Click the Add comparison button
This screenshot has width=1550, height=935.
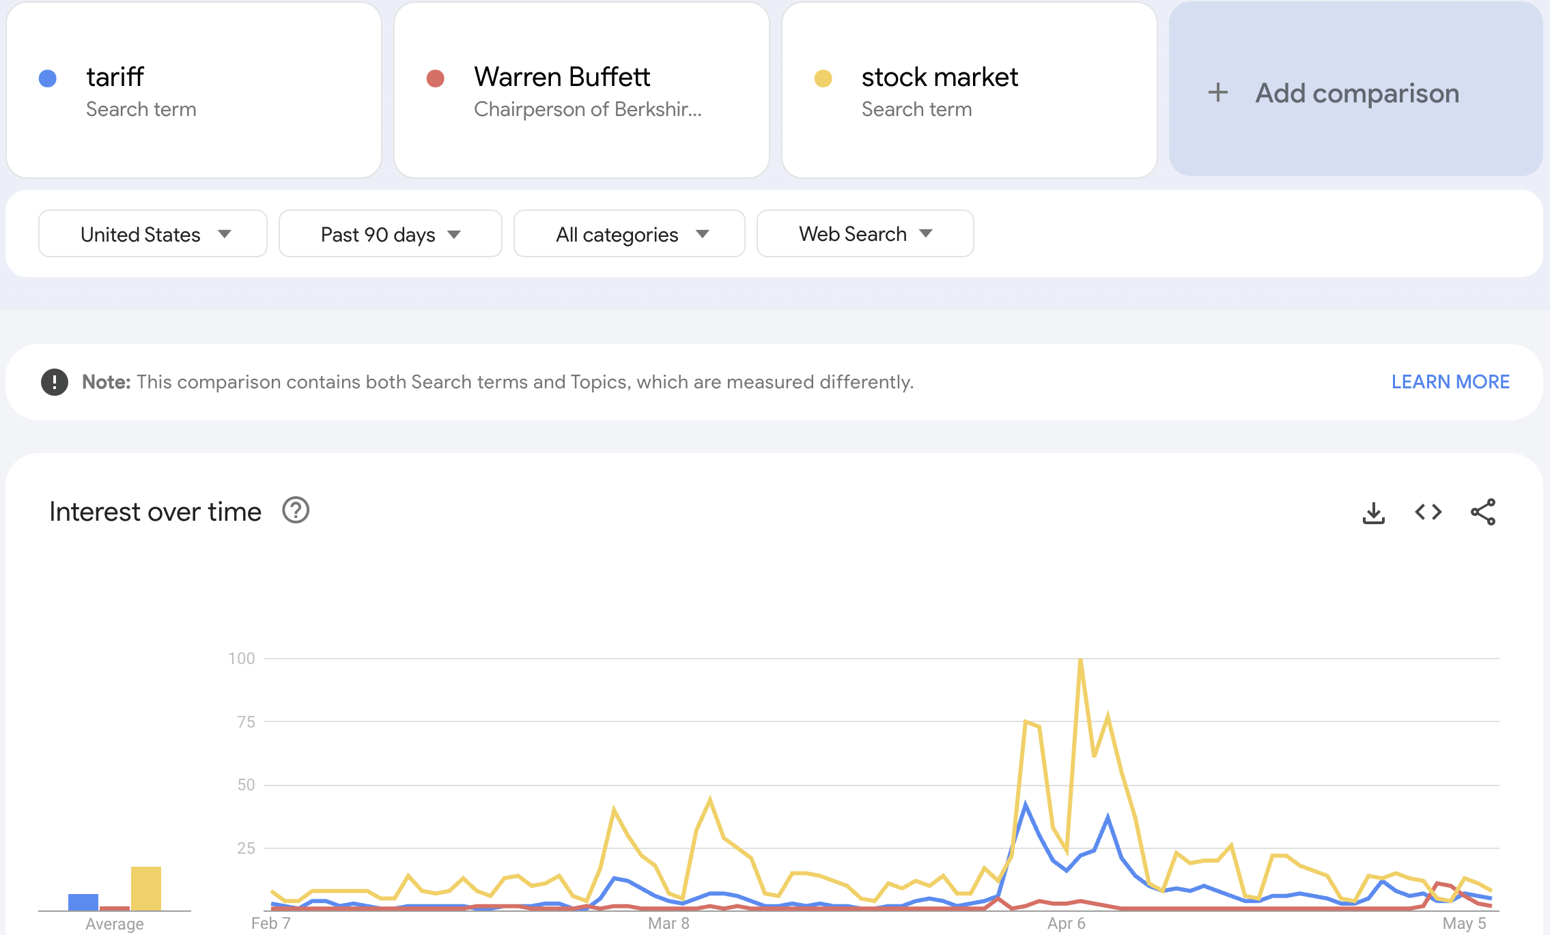click(x=1356, y=89)
